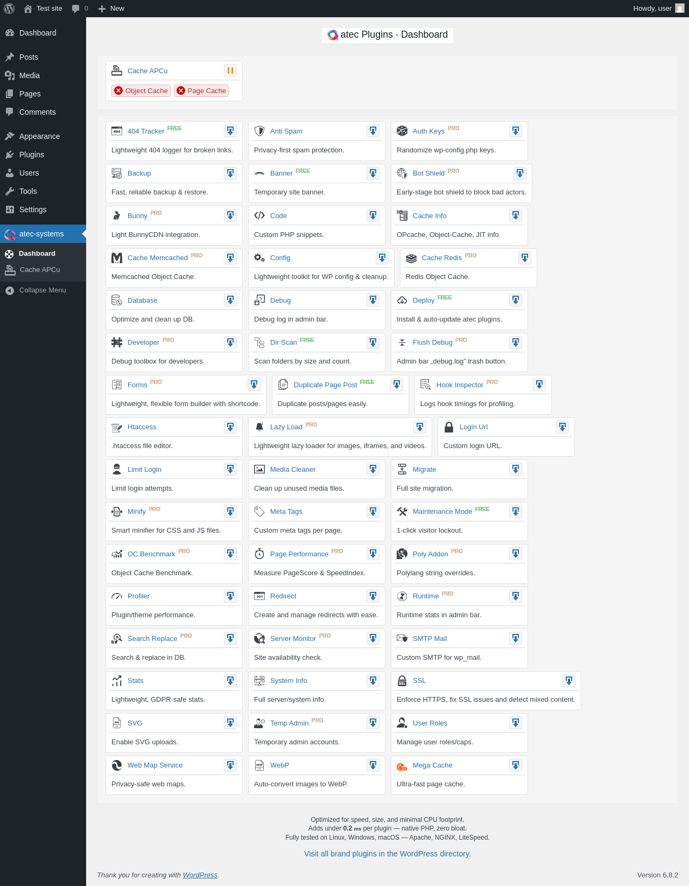Install the Anti Spam plugin via download icon
The image size is (689, 886).
tap(373, 131)
